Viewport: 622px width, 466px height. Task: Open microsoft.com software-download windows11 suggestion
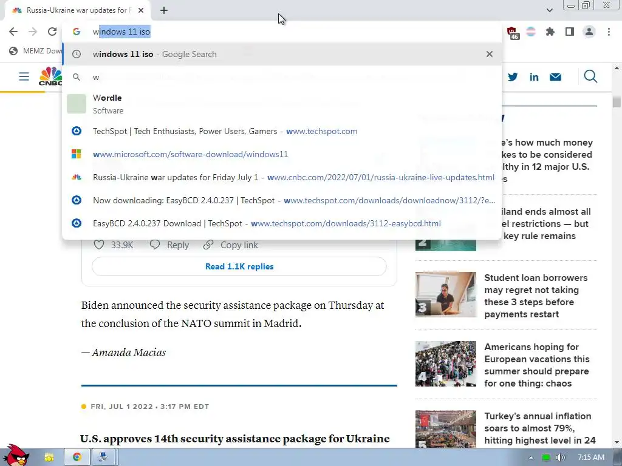point(282,154)
